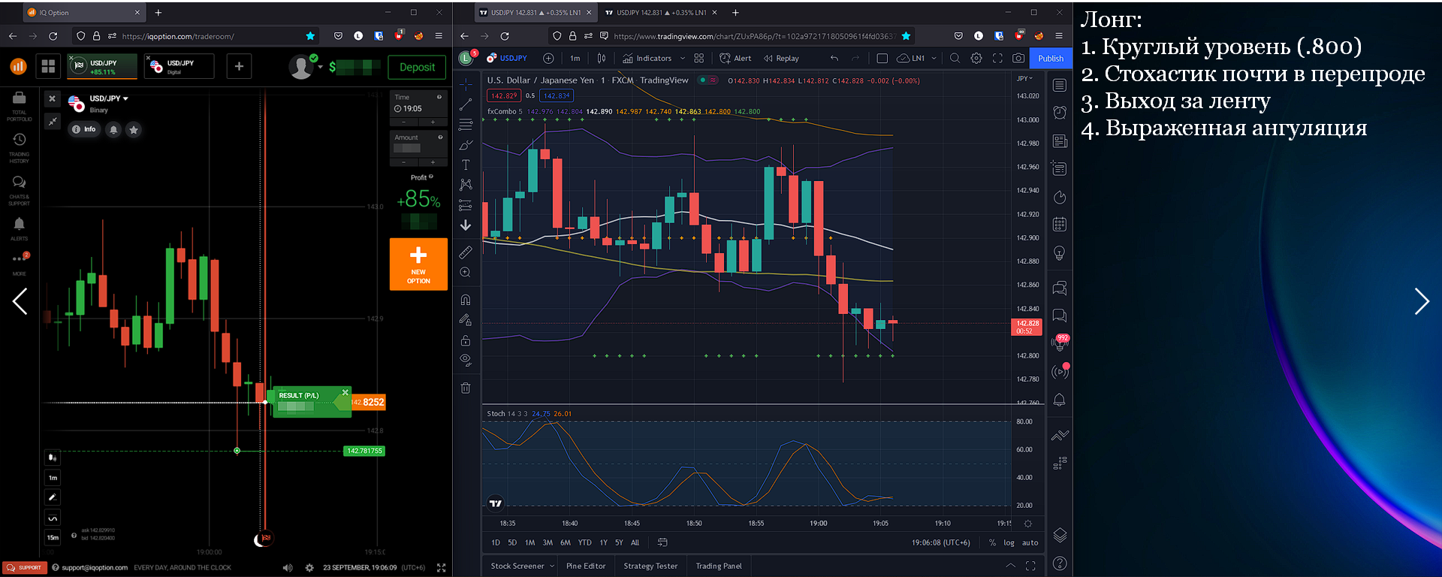The image size is (1442, 577).
Task: Open IQ Option 1m candle interval selector
Action: click(53, 477)
